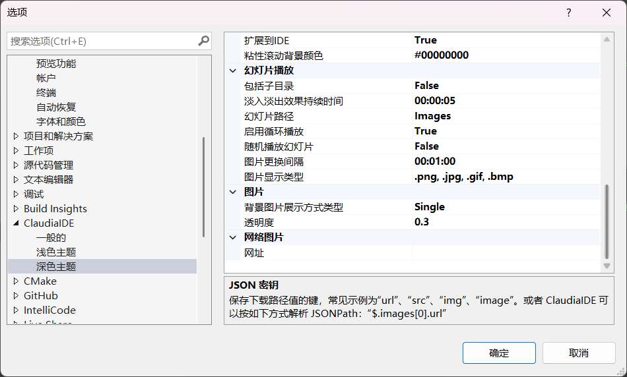Viewport: 627px width, 377px height.
Task: Click the help question mark button
Action: (x=569, y=13)
